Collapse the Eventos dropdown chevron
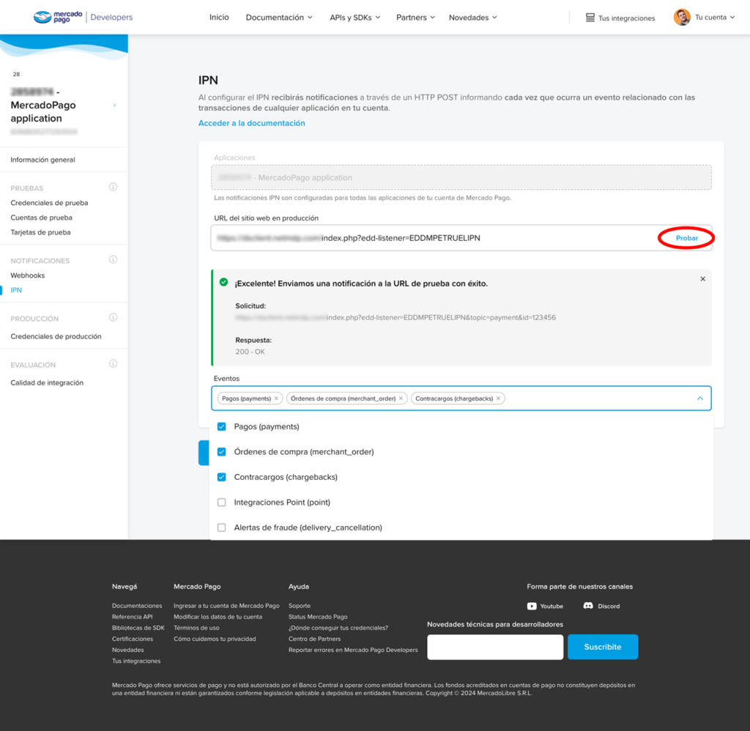 700,398
